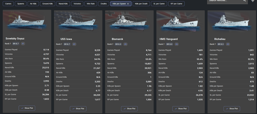Show plot for HMS Vanguard
The image size is (257, 114).
180,109
